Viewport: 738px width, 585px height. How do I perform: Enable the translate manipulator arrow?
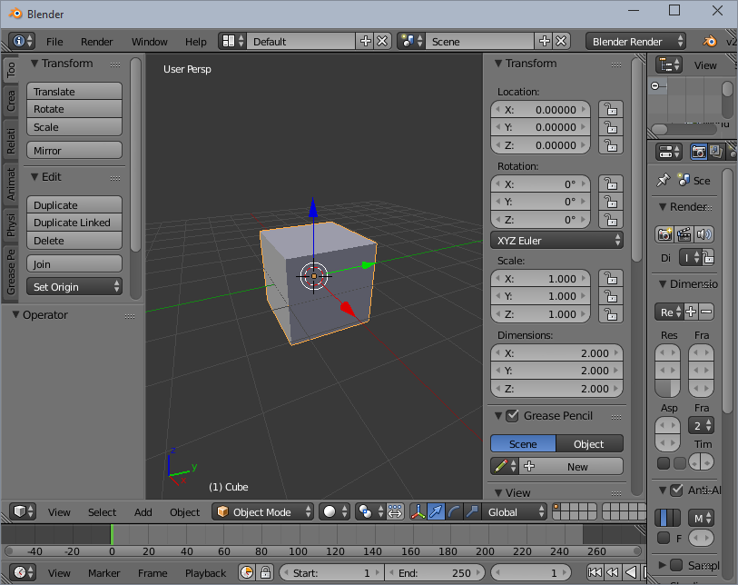coord(437,511)
